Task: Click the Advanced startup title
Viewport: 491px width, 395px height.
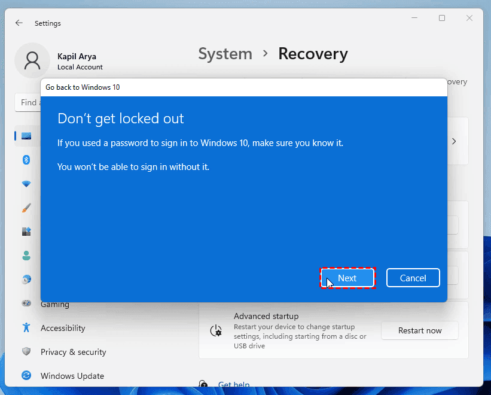Action: click(266, 316)
